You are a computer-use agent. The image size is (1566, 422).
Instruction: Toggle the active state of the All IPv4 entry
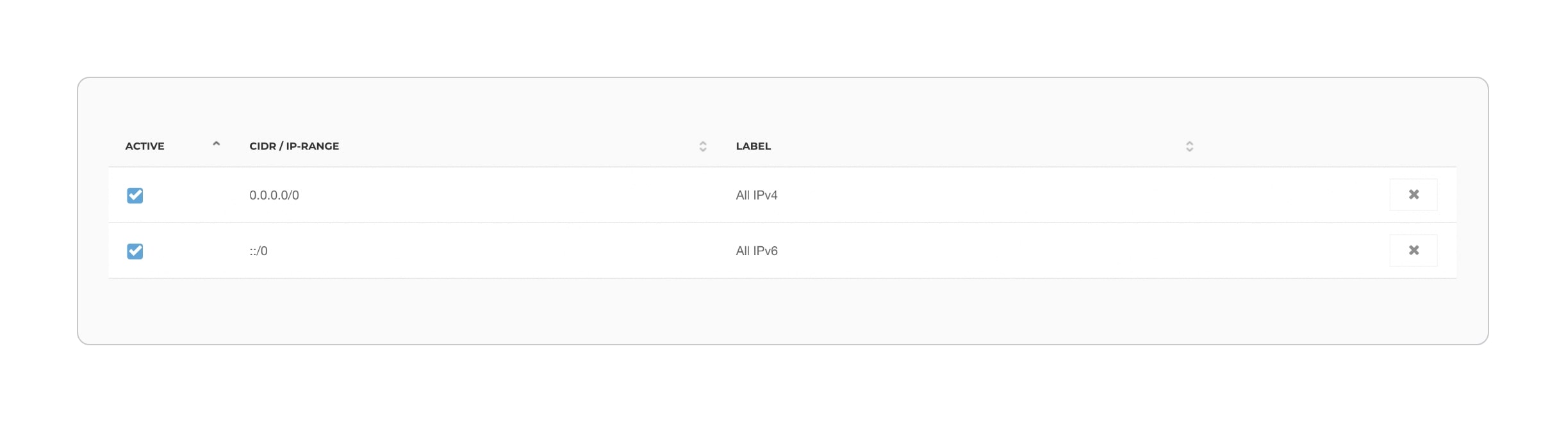(x=135, y=196)
